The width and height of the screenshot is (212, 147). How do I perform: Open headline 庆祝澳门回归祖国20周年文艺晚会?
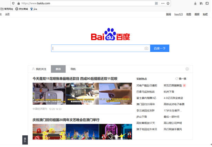[66, 120]
